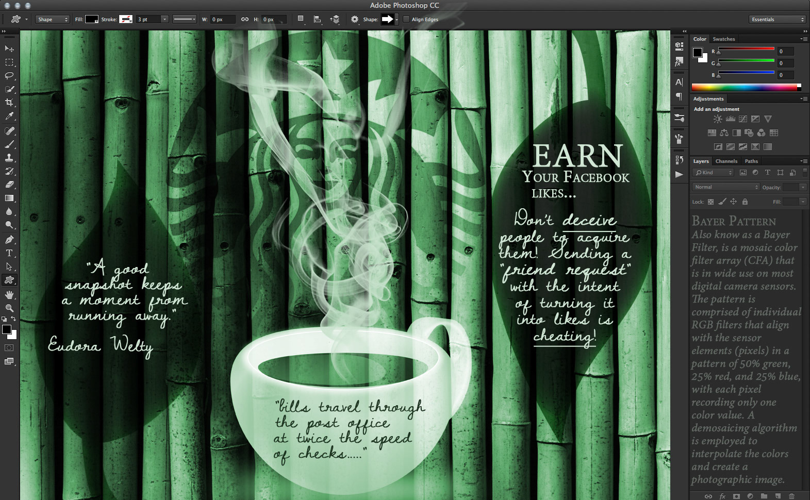Toggle type layer filter
This screenshot has height=500, width=810.
tap(767, 173)
